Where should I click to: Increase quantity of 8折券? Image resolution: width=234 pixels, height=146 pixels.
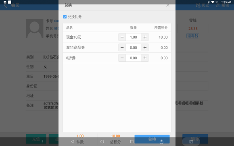(145, 58)
